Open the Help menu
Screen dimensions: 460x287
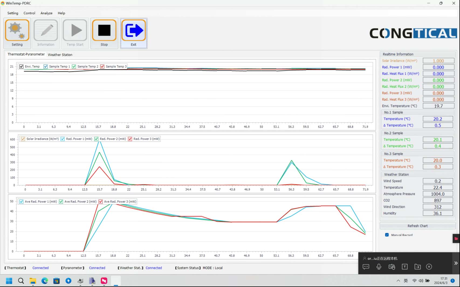point(61,13)
